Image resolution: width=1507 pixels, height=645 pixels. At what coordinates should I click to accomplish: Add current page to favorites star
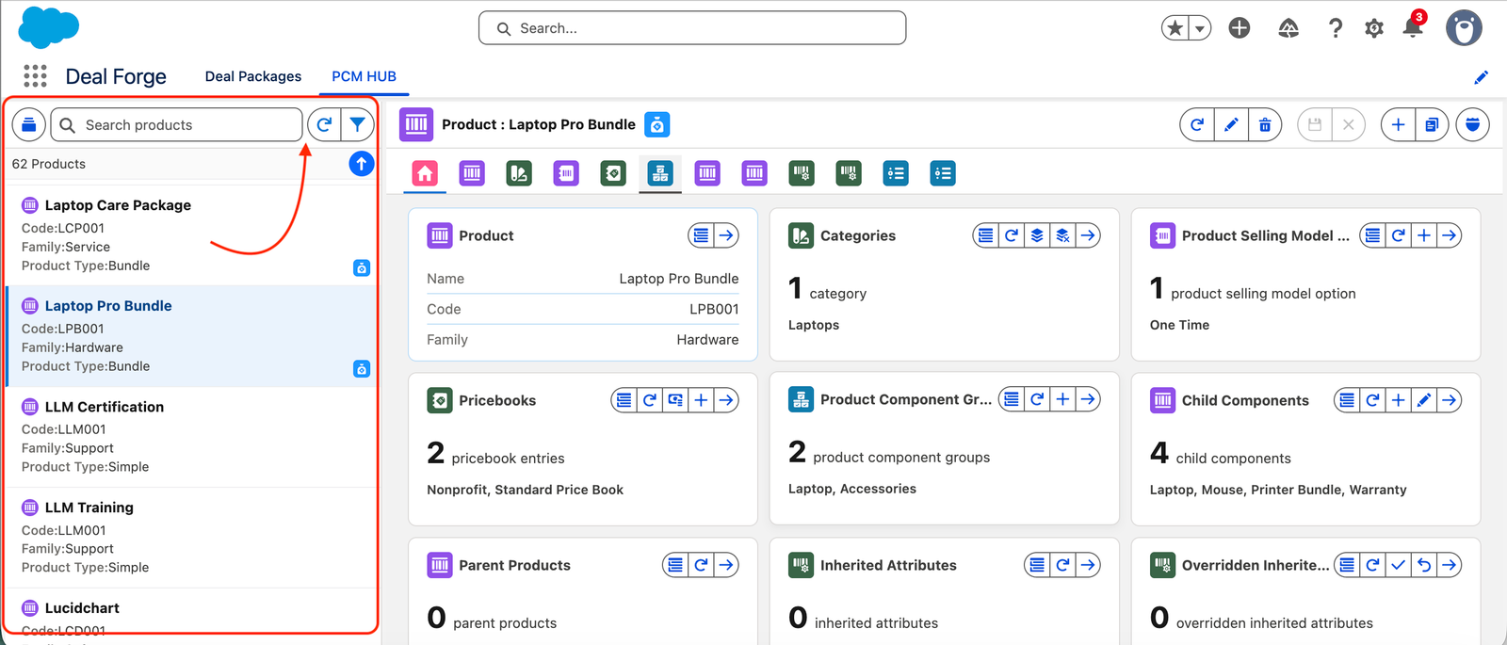tap(1175, 28)
